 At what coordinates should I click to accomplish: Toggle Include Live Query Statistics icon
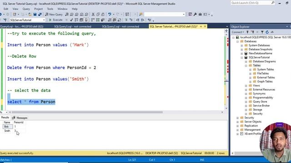tap(98, 20)
